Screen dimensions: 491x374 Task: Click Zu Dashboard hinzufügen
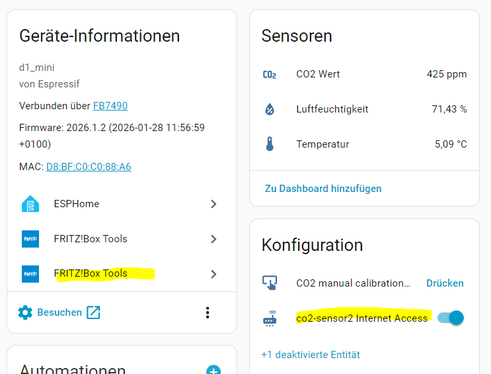(x=323, y=189)
